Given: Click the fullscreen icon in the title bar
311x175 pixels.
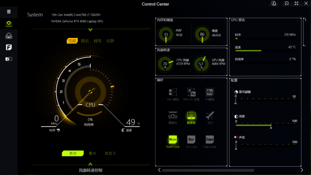Looking at the screenshot, I should 296,3.
